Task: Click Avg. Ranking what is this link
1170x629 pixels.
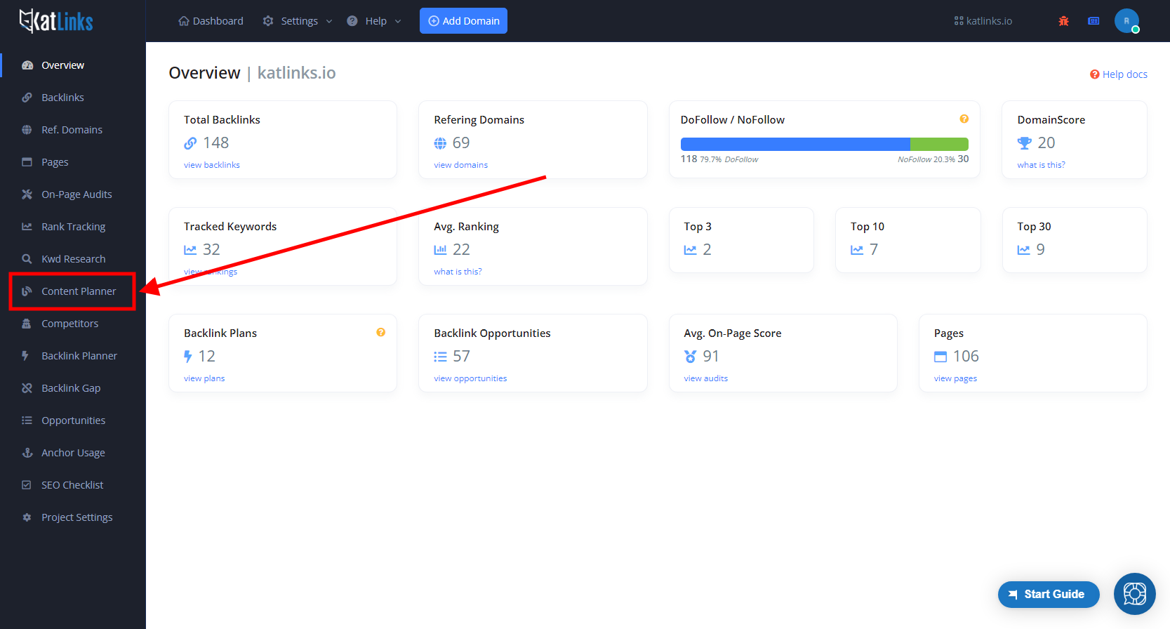Action: pyautogui.click(x=458, y=272)
